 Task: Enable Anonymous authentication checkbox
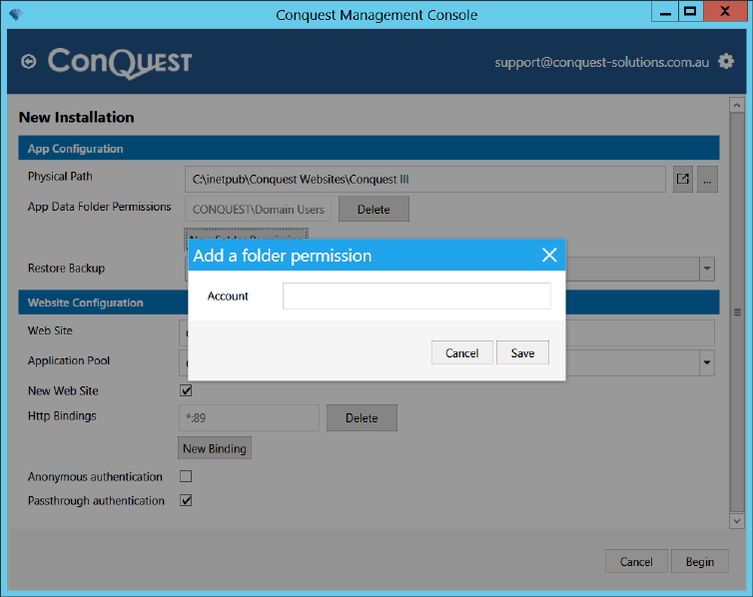186,476
